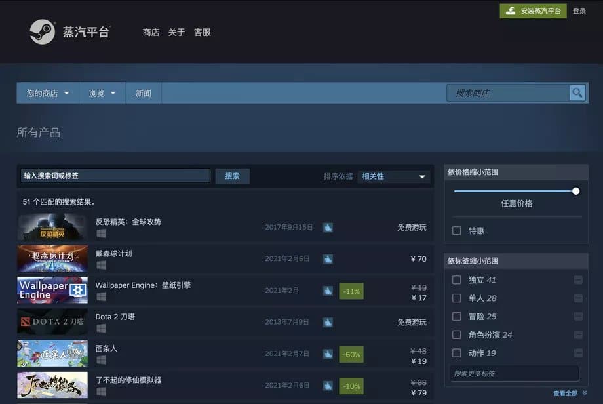
Task: Click the magnifier icon in store search
Action: click(577, 92)
